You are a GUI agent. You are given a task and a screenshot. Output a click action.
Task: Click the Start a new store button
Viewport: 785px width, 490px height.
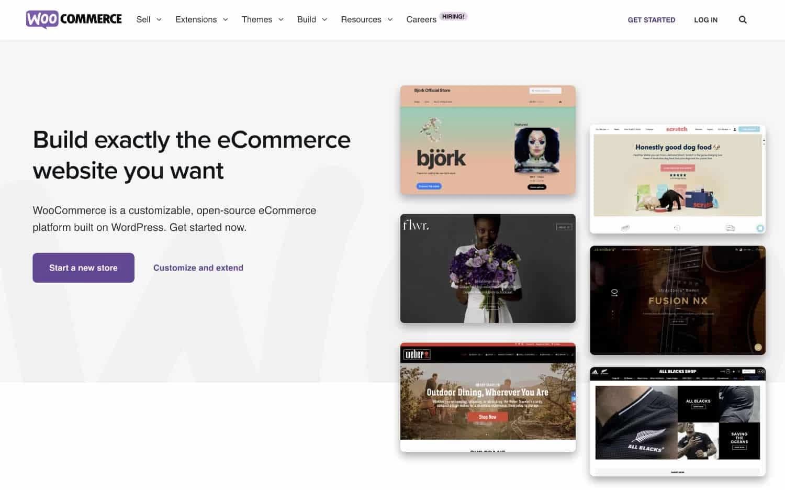point(83,268)
